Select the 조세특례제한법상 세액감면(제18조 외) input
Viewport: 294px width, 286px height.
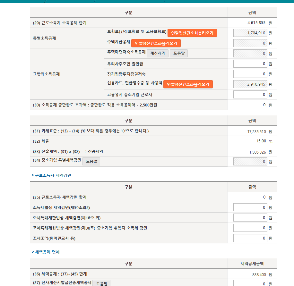[250, 218]
